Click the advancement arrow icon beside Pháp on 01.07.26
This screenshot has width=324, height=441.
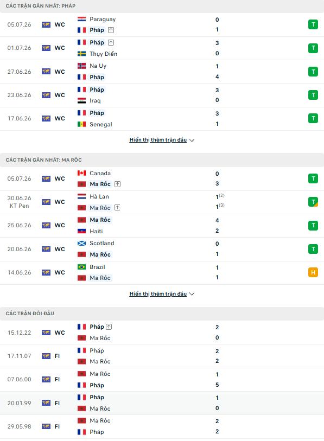tap(111, 42)
